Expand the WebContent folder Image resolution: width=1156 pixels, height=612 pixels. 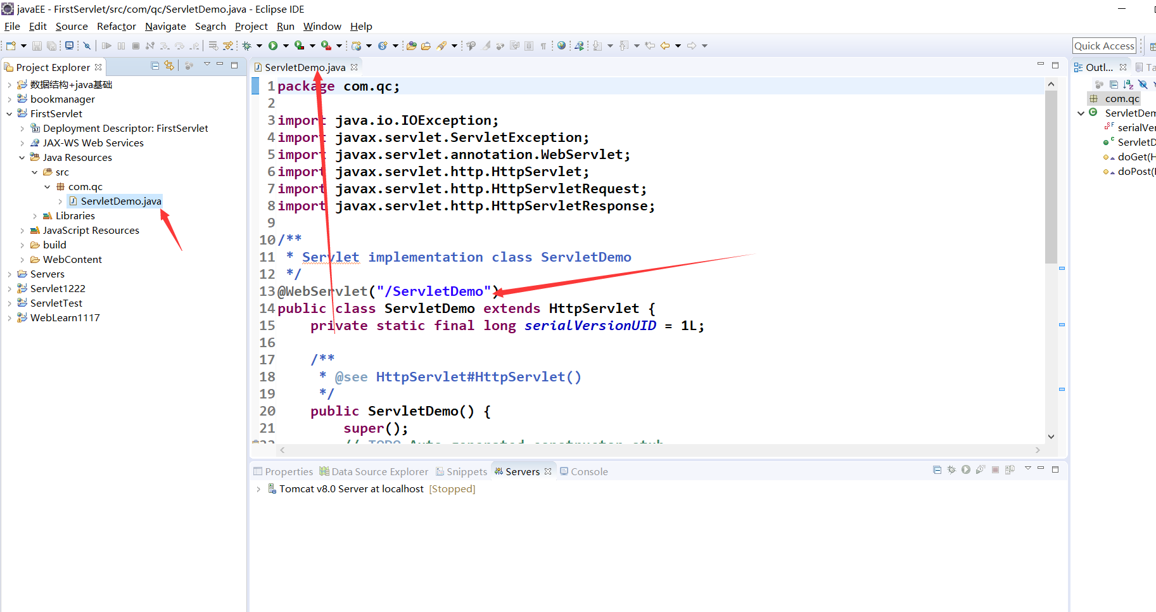click(x=22, y=260)
